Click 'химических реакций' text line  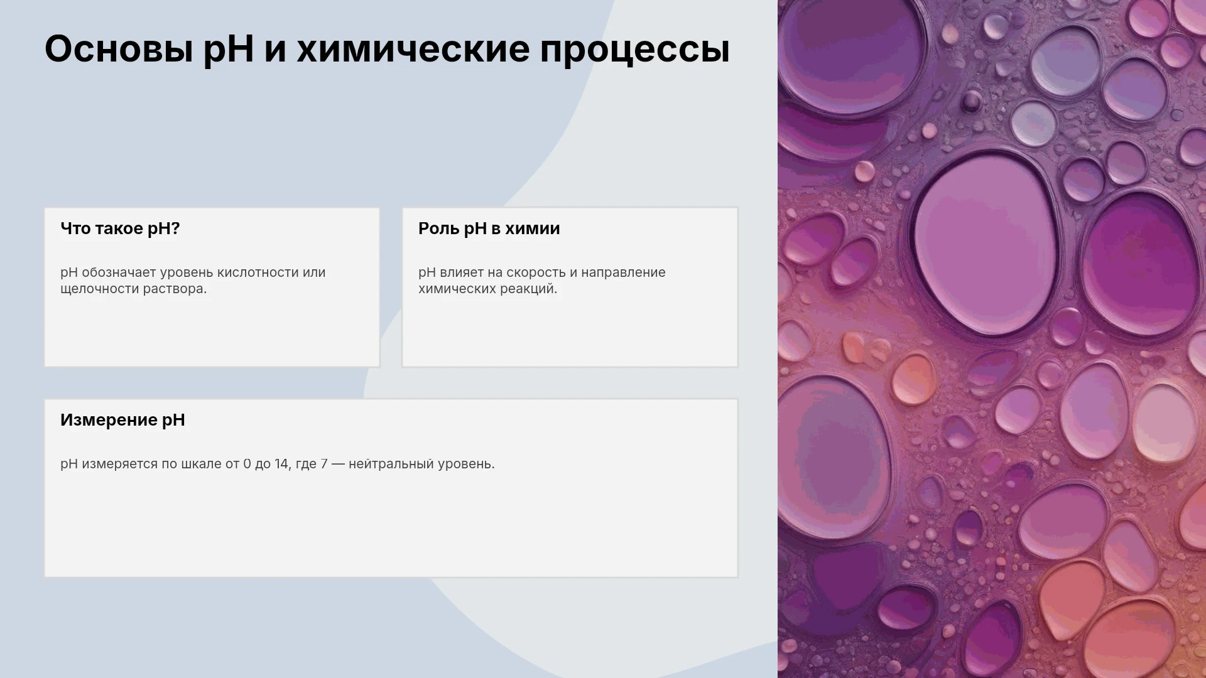[487, 289]
